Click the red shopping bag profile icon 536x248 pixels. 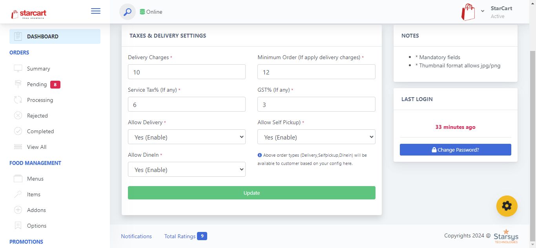pyautogui.click(x=468, y=12)
